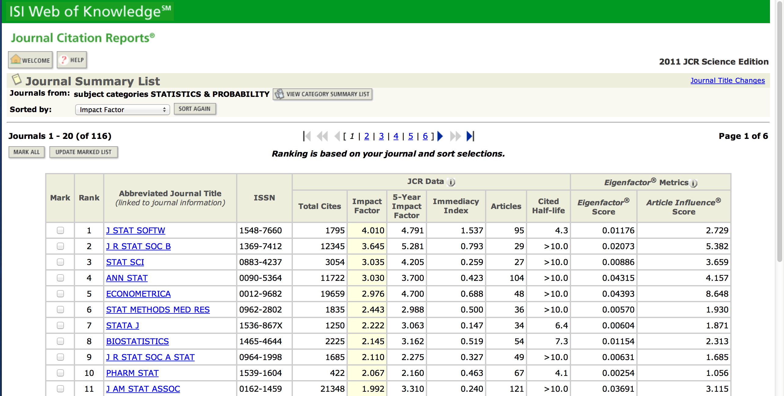784x396 pixels.
Task: Mark checkbox for J STAT SOFTW
Action: 60,230
